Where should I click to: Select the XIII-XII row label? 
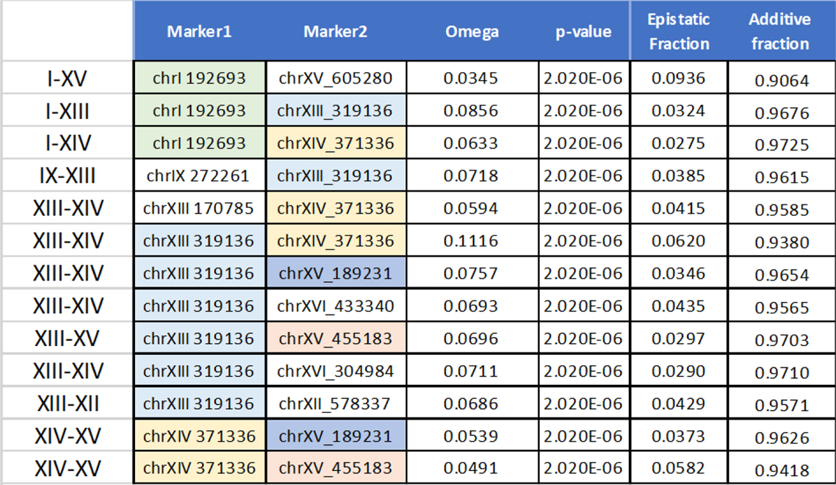point(68,403)
